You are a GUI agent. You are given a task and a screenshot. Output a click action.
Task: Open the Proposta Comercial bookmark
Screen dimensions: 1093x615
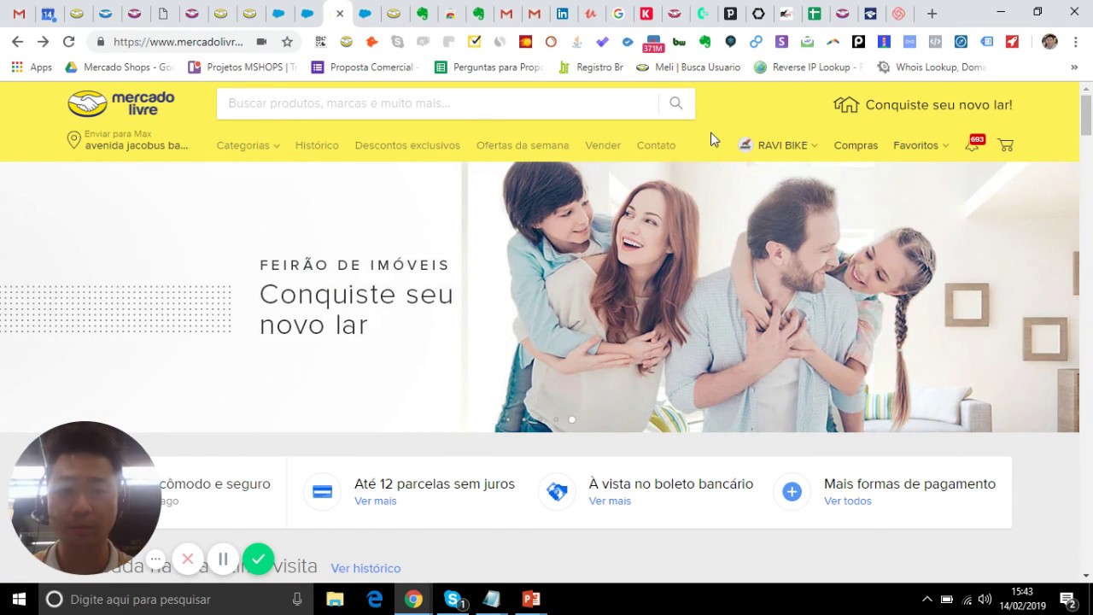(x=365, y=67)
